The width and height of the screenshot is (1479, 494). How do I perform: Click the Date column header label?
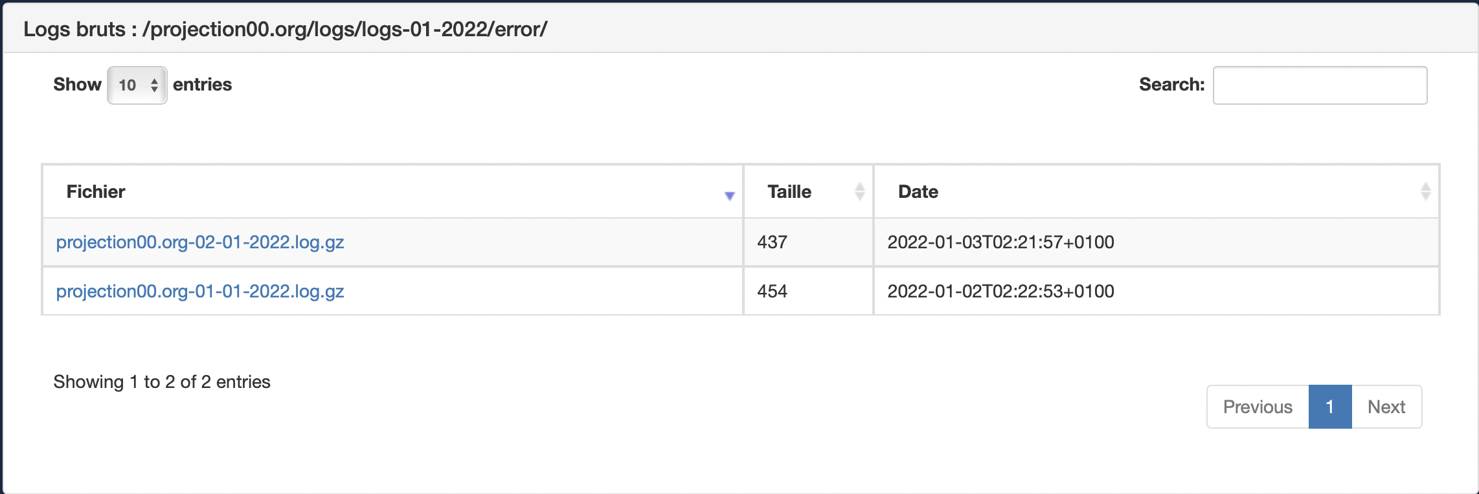(918, 191)
